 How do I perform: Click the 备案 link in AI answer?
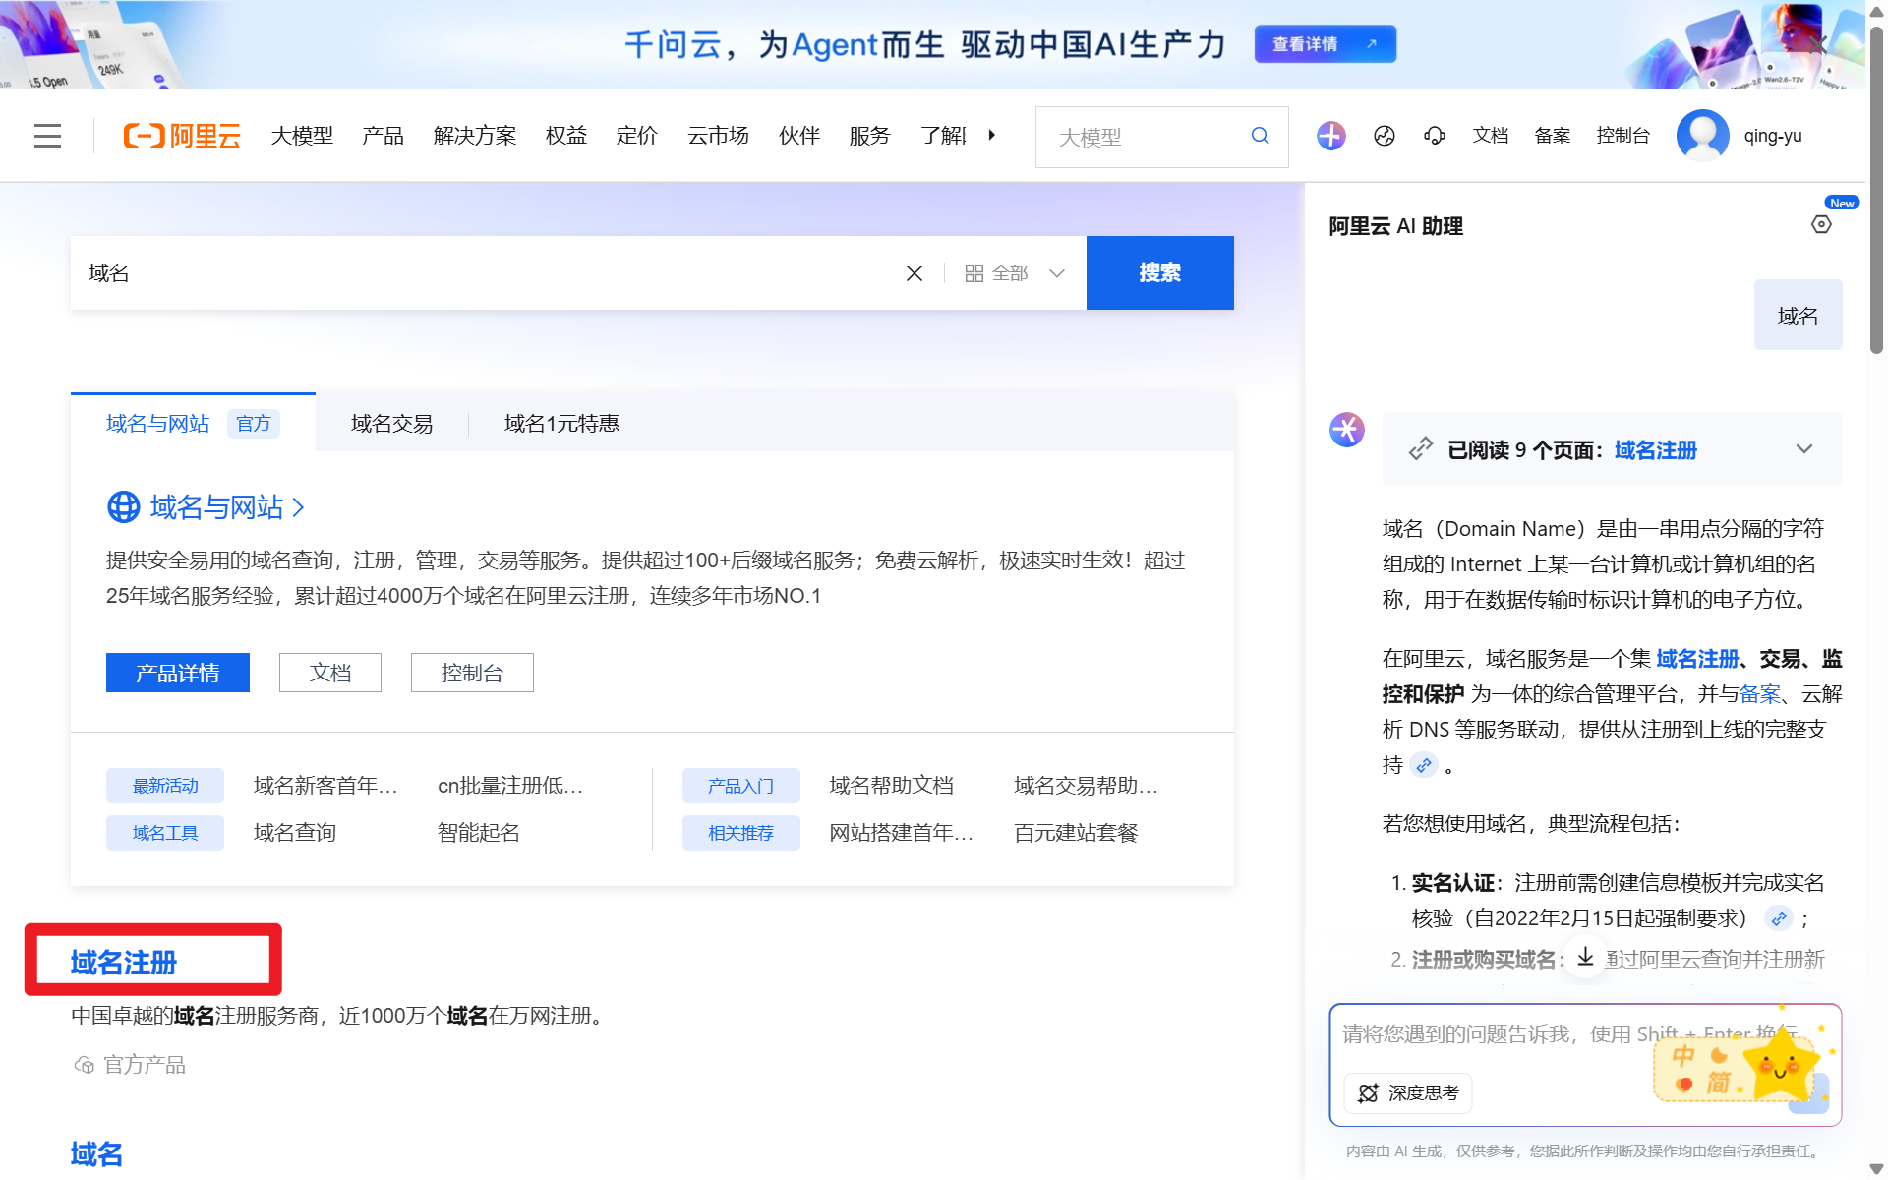point(1760,694)
